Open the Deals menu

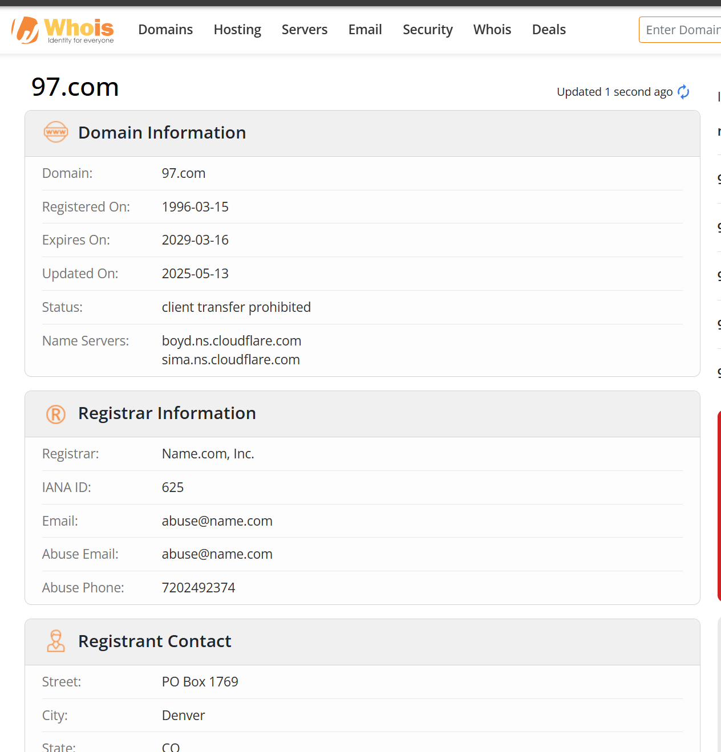(x=549, y=30)
